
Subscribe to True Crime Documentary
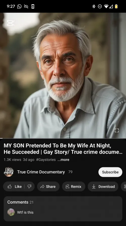(x=110, y=172)
